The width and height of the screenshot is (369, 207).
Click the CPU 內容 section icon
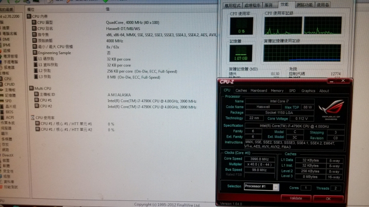point(29,16)
